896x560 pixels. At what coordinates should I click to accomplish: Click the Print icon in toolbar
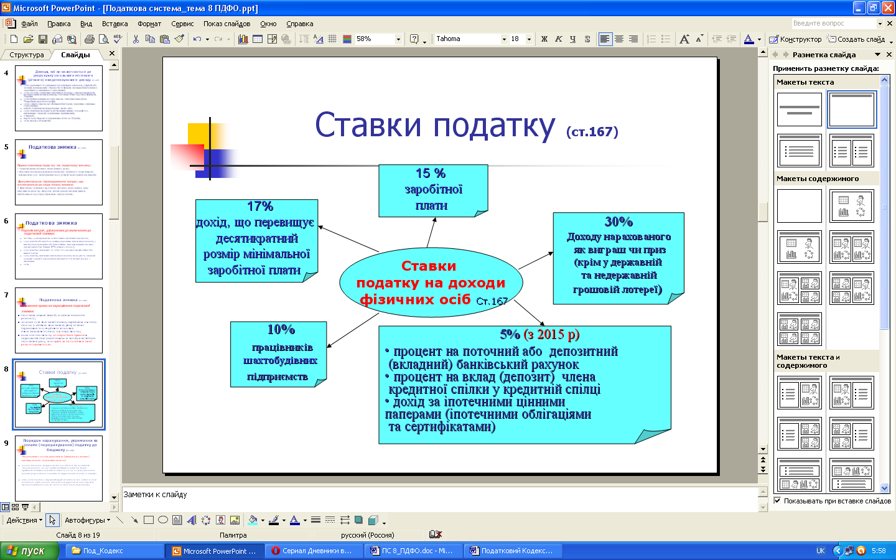(x=89, y=39)
